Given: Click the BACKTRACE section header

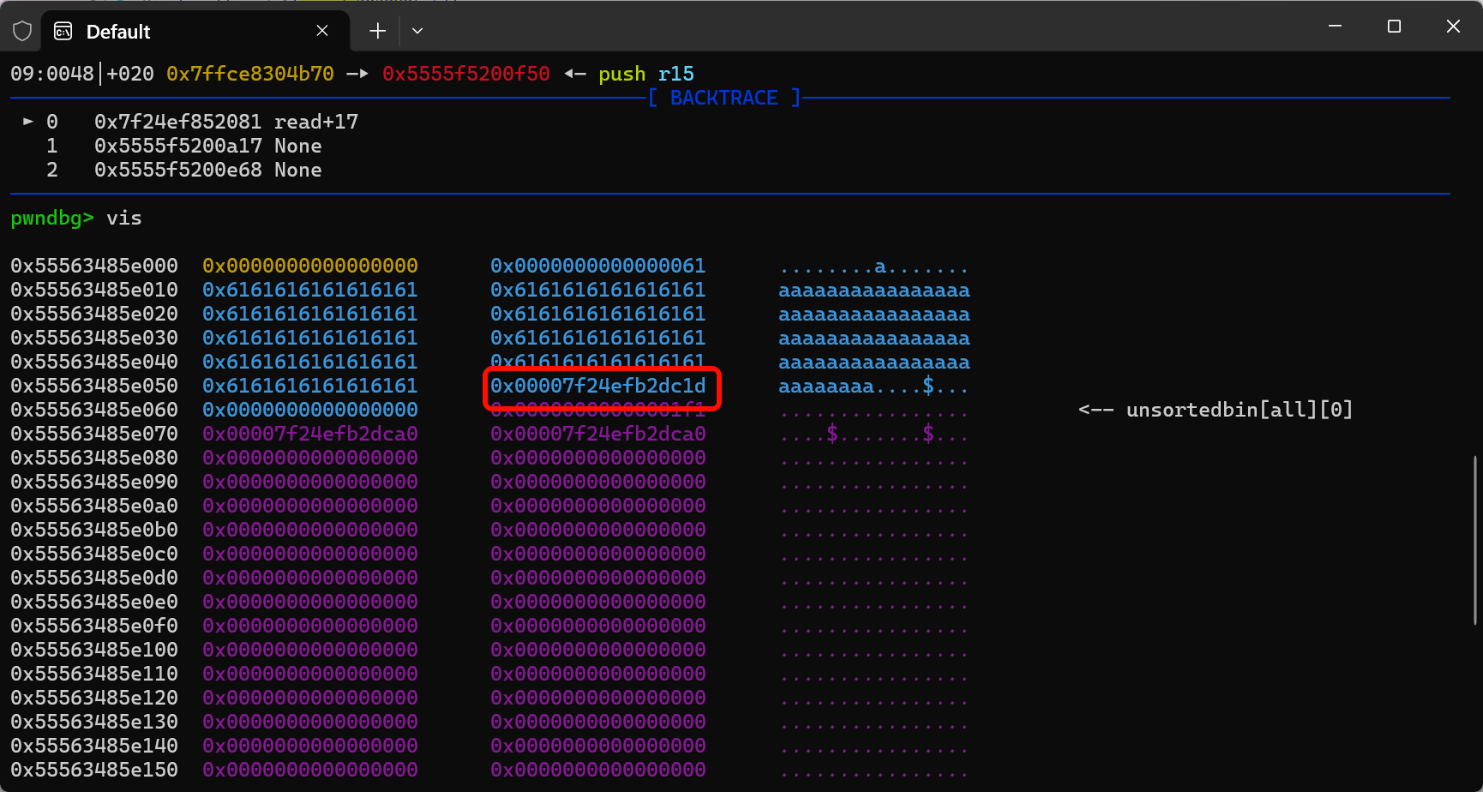Looking at the screenshot, I should pyautogui.click(x=724, y=98).
